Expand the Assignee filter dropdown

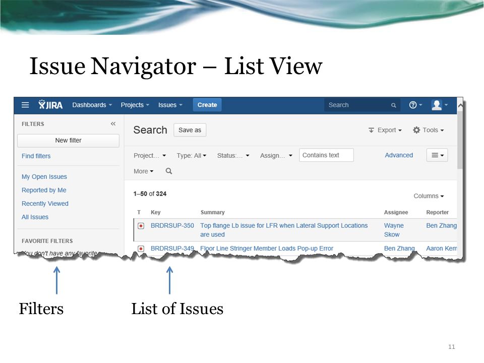coord(276,156)
